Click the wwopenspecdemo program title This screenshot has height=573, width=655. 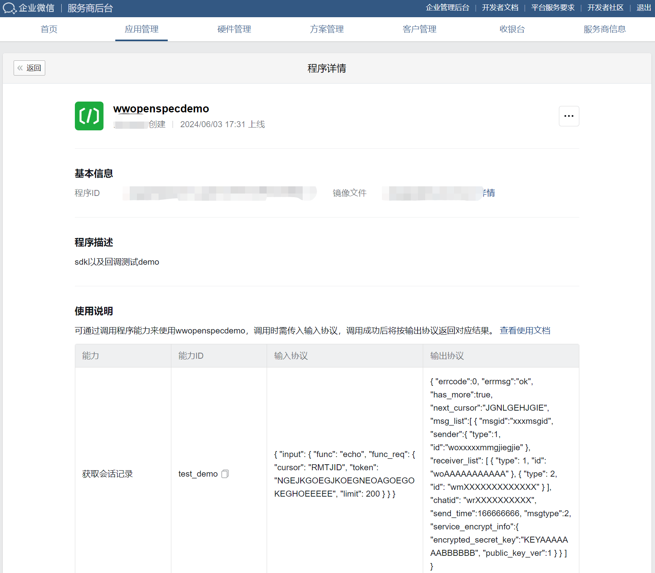click(x=161, y=109)
